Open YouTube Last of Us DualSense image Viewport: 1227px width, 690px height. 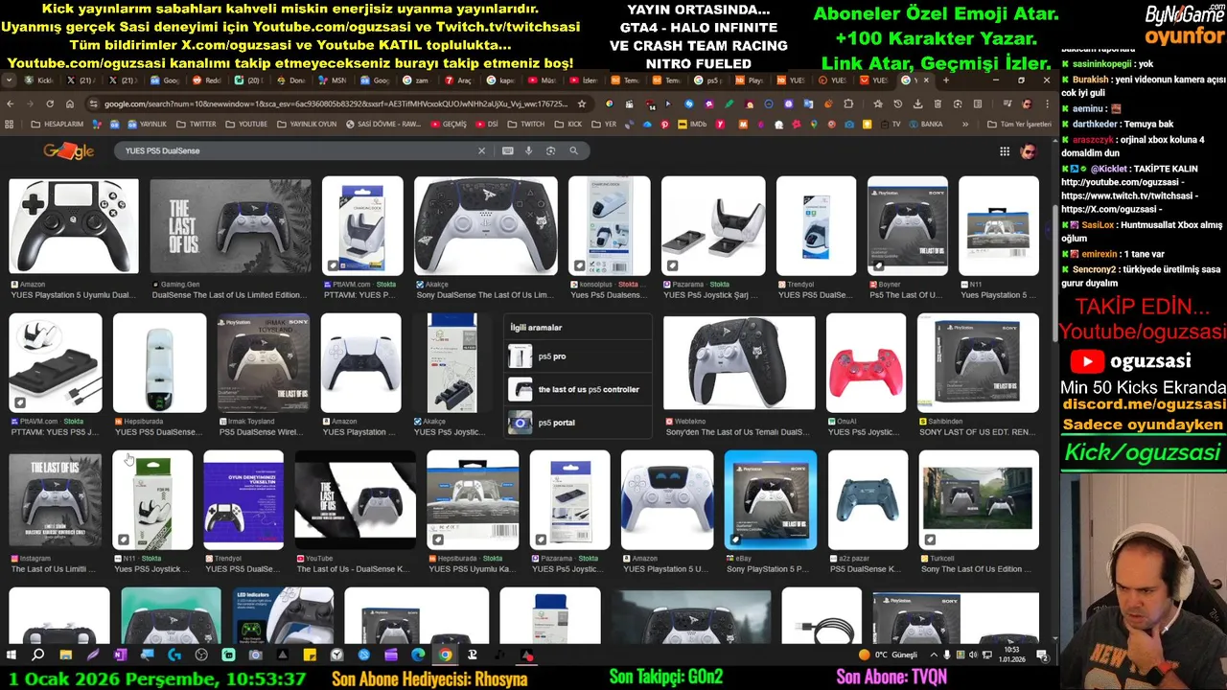point(355,500)
